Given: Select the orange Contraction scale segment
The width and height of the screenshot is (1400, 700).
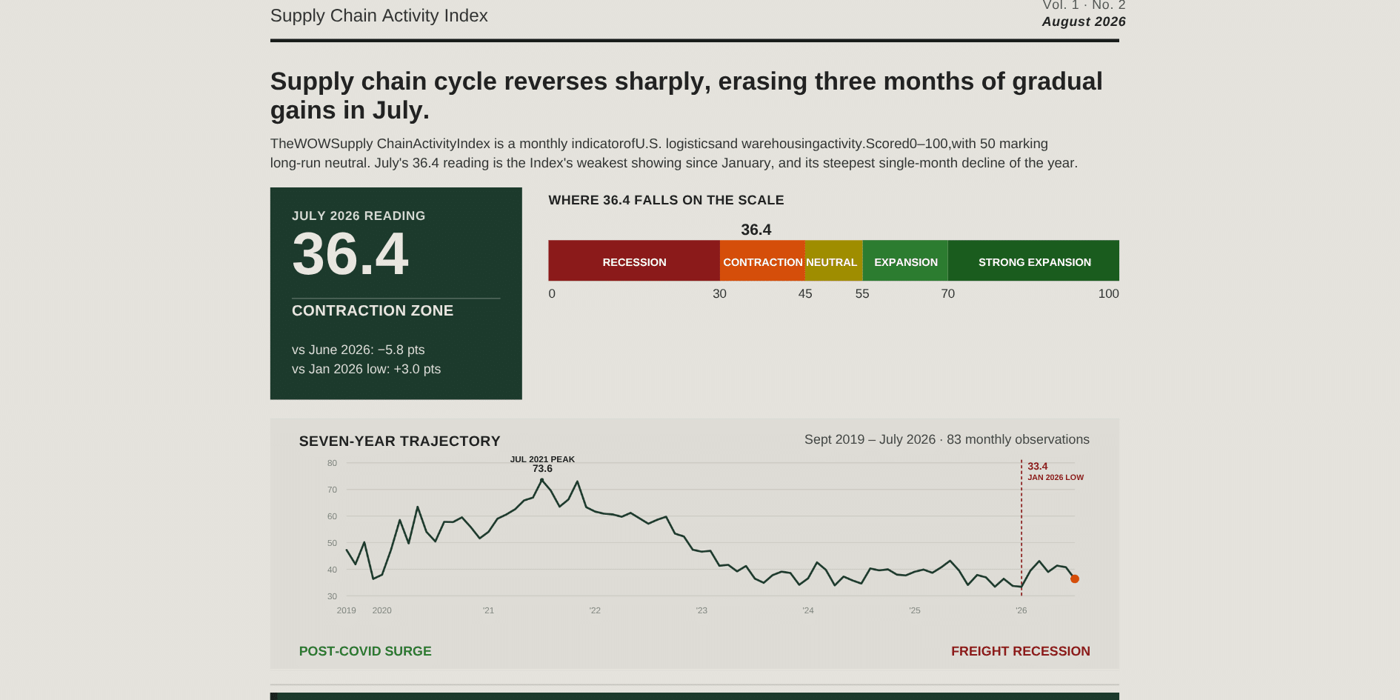Looking at the screenshot, I should (762, 261).
